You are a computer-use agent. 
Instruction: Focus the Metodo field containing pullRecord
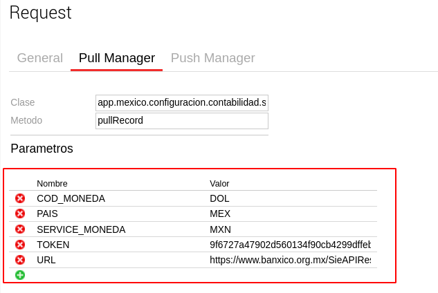[x=181, y=120]
